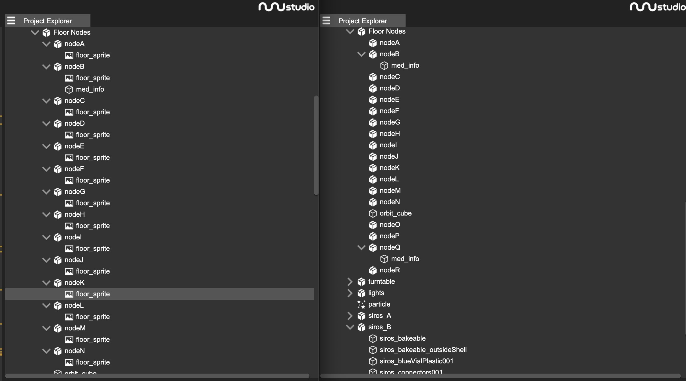Click hamburger menu icon in right panel
The image size is (686, 381).
tap(326, 21)
